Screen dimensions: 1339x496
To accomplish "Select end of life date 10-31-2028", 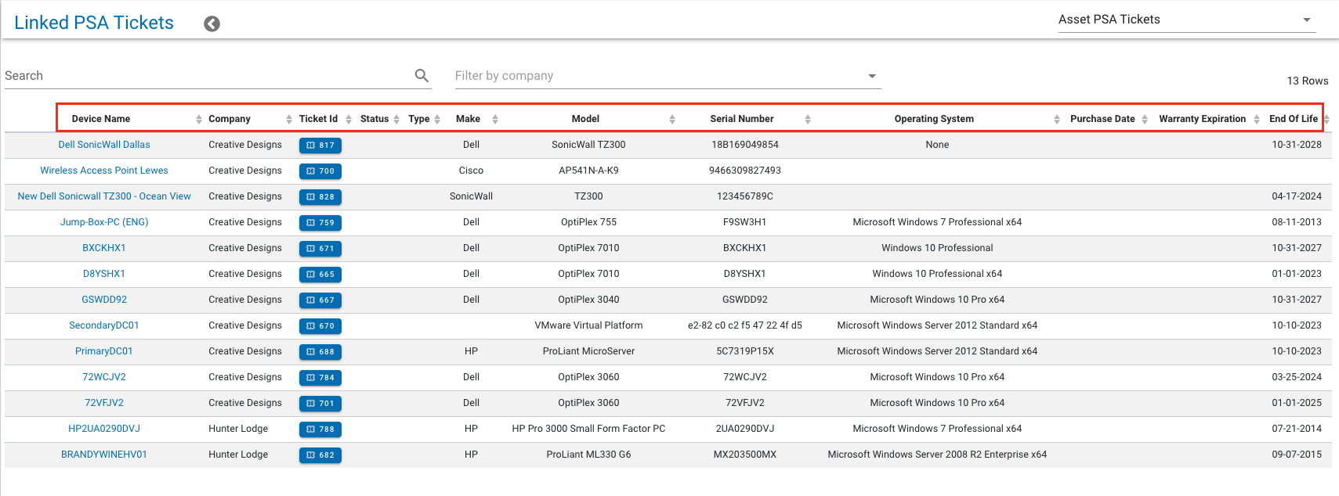I will click(1297, 145).
